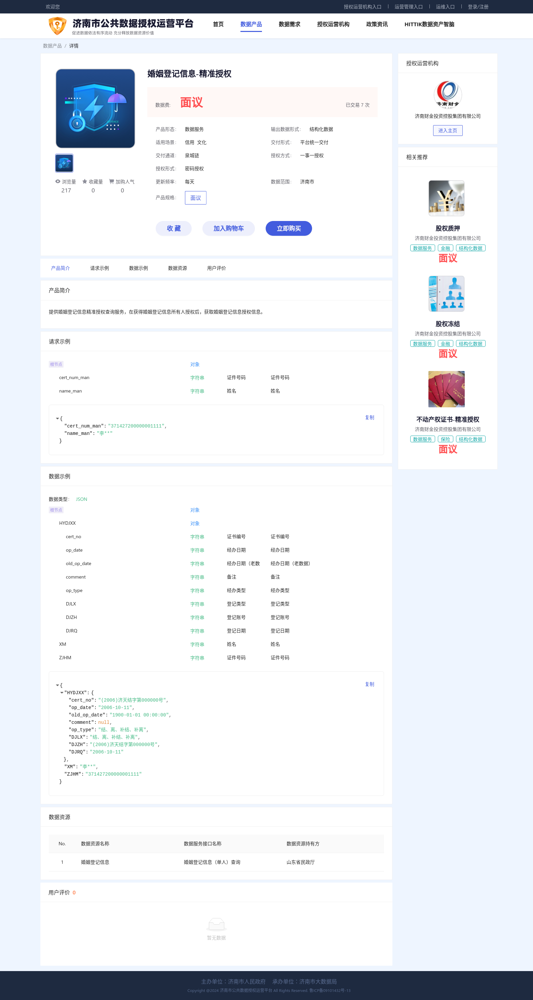Viewport: 533px width, 1000px height.
Task: Click the 已交易 7 次 text
Action: pyautogui.click(x=357, y=105)
